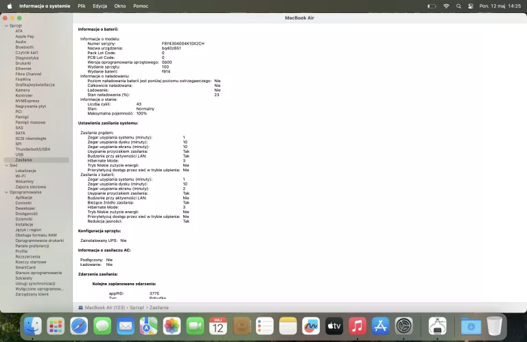Click Zasilanie in the bottom path bar

pos(159,308)
